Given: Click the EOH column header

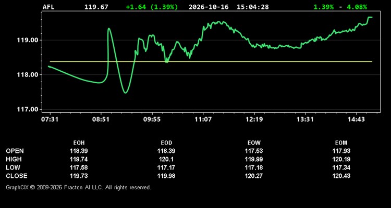Looking at the screenshot, I should point(79,143).
